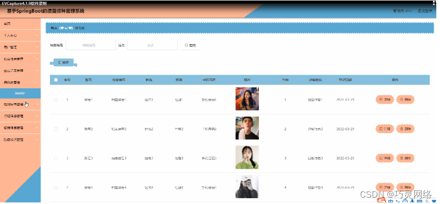440x204 pixels.
Task: Open the white-cap photo thumbnail in row 4
Action: point(247,187)
